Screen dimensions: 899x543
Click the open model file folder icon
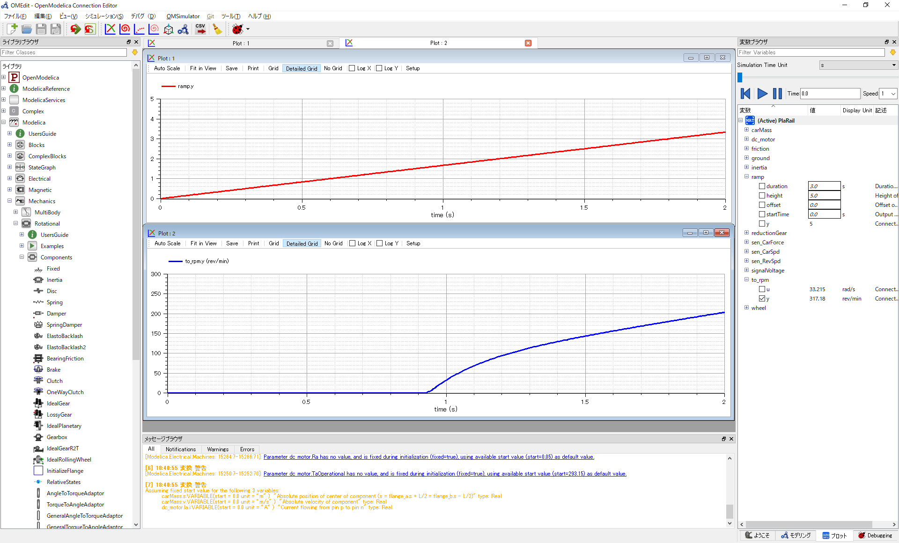pos(27,29)
